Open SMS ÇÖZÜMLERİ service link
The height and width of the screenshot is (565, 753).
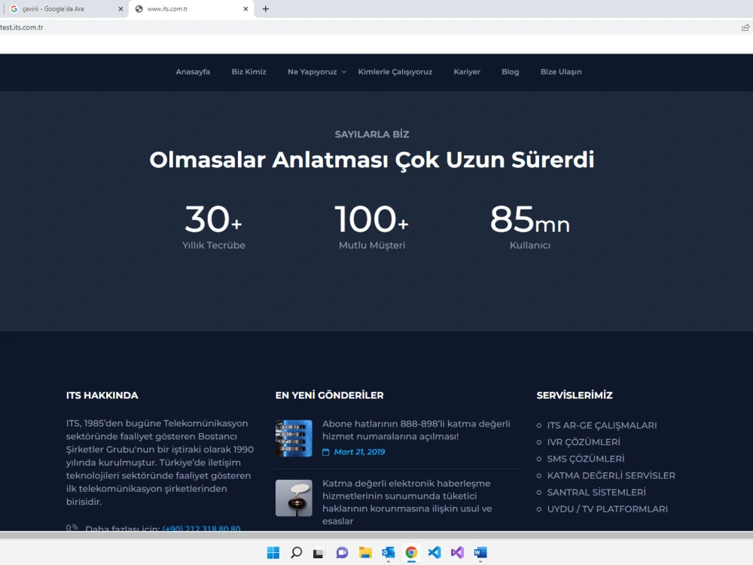coord(586,459)
